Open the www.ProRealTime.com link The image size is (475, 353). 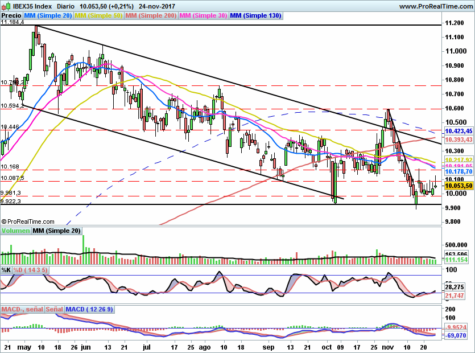click(x=436, y=6)
